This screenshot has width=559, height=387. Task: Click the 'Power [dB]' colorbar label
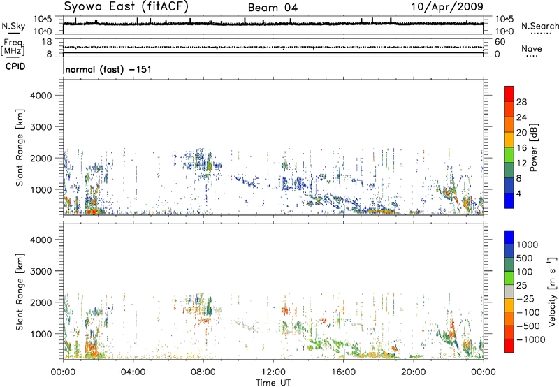(533, 147)
